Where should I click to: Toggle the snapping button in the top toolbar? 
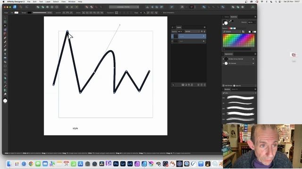click(192, 7)
